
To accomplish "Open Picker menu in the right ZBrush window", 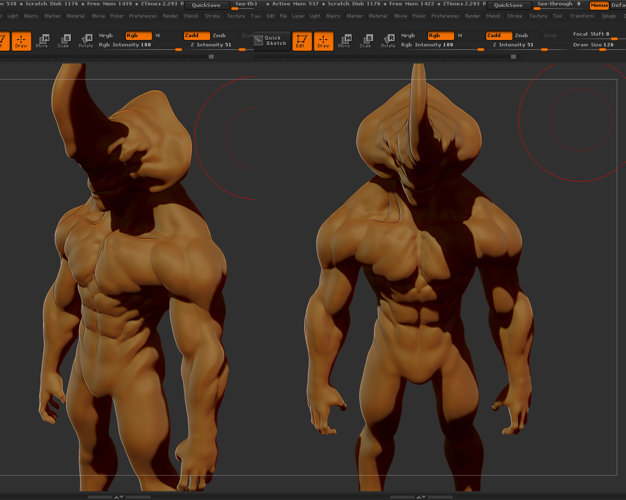I will click(419, 16).
